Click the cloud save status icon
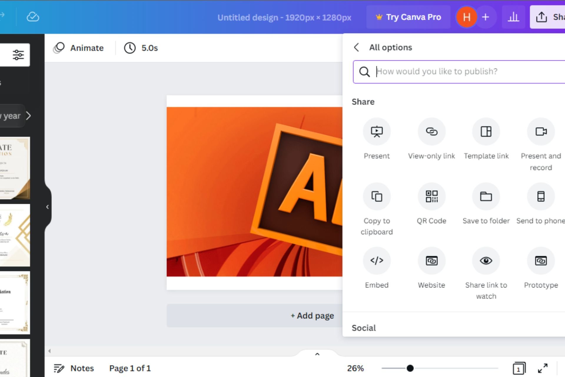This screenshot has height=377, width=565. 33,17
